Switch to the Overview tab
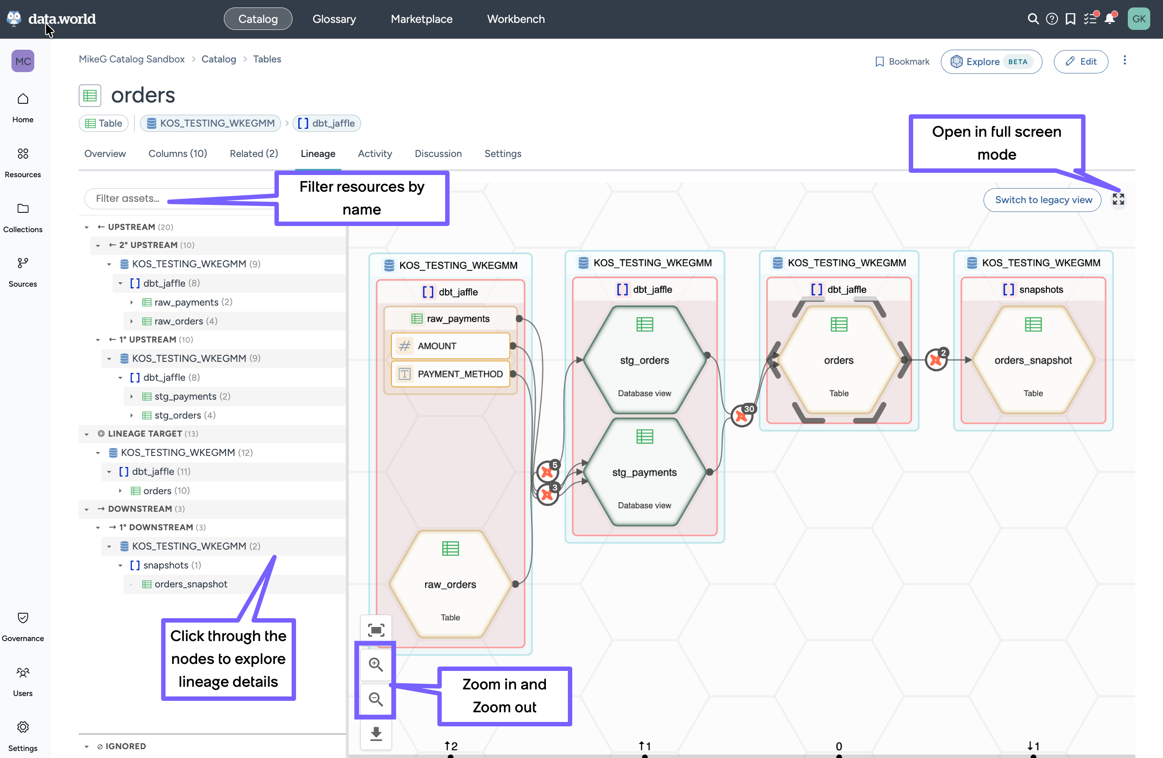This screenshot has width=1163, height=758. coord(105,153)
